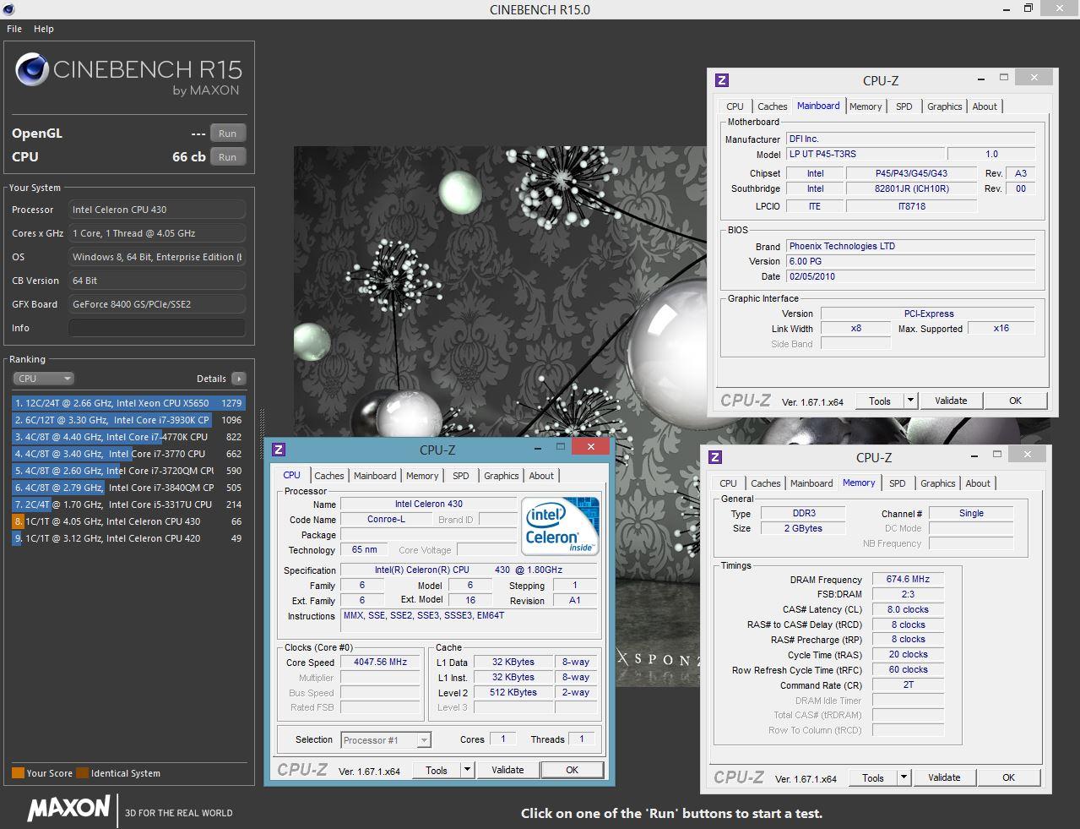Click the brown Identical System legend box
Viewport: 1080px width, 829px height.
click(82, 772)
